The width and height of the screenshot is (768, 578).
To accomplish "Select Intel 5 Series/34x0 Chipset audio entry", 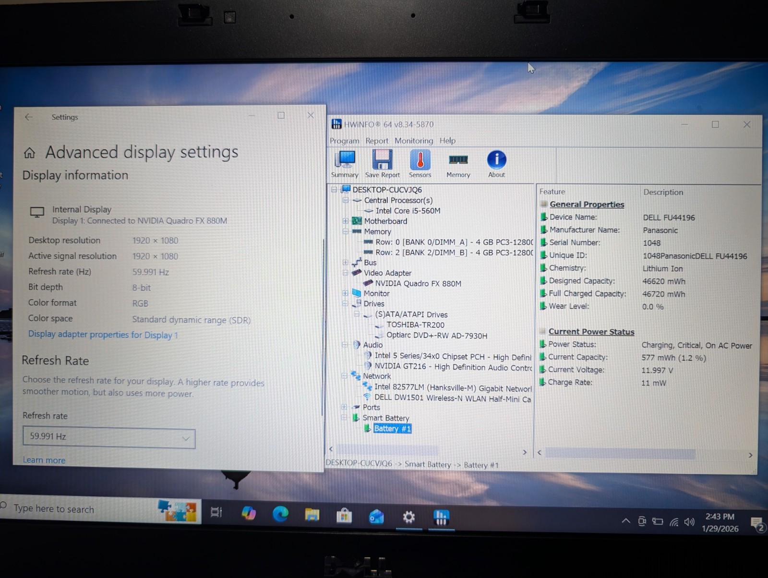I will click(453, 356).
